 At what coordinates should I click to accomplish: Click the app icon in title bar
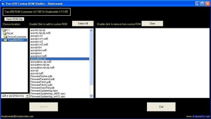pos(3,4)
